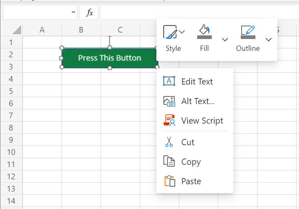The width and height of the screenshot is (299, 209).
Task: Open the Fill color dropdown arrow
Action: 225,39
